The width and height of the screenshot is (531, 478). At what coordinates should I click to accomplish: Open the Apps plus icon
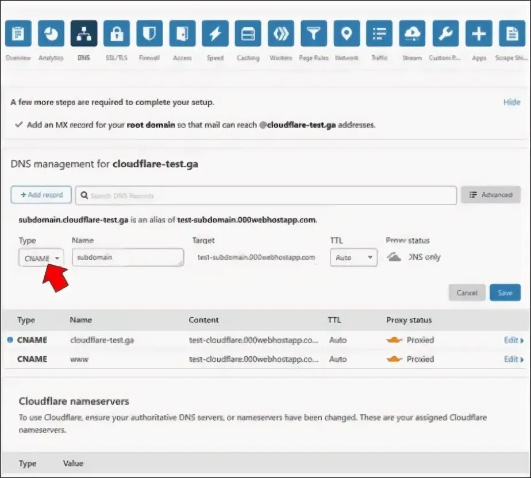coord(479,33)
